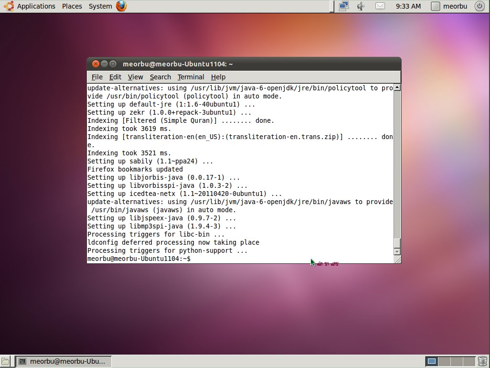Viewport: 490px width, 368px height.
Task: Switch to the second workspace in the switcher
Action: click(445, 361)
